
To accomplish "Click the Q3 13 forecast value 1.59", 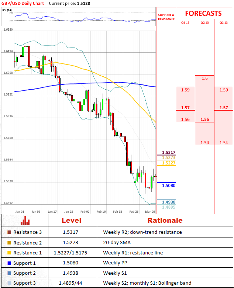I will [x=224, y=90].
